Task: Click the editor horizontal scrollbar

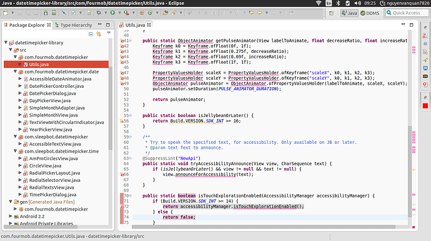Action: pos(264,227)
